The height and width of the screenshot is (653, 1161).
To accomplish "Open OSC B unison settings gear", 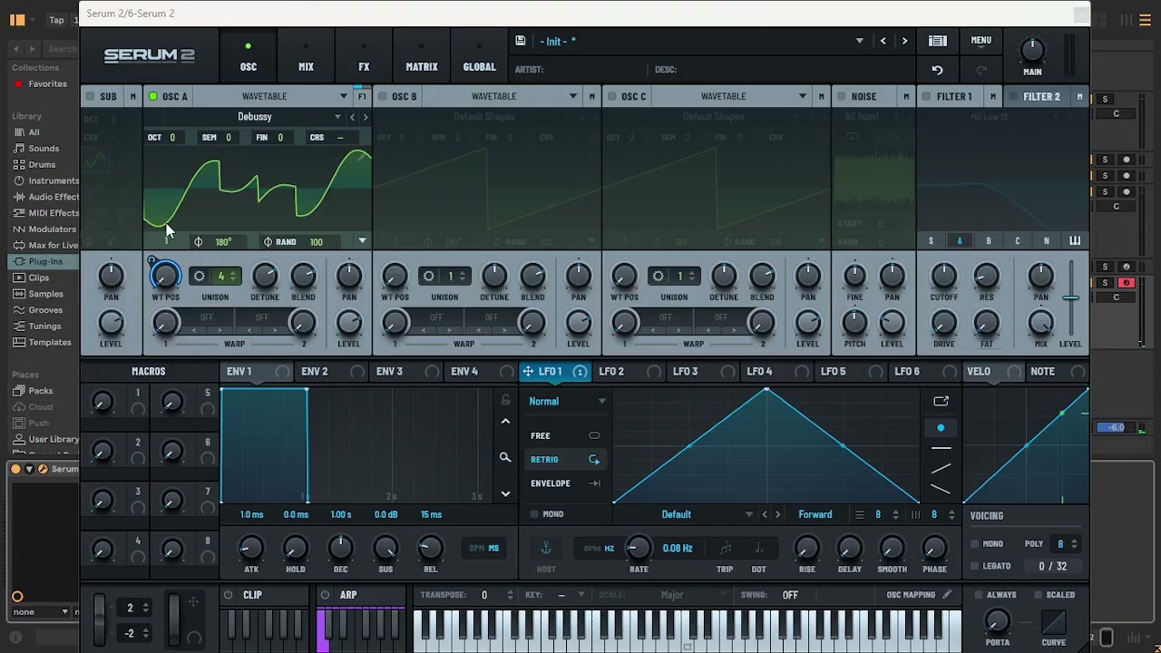I will click(x=428, y=276).
